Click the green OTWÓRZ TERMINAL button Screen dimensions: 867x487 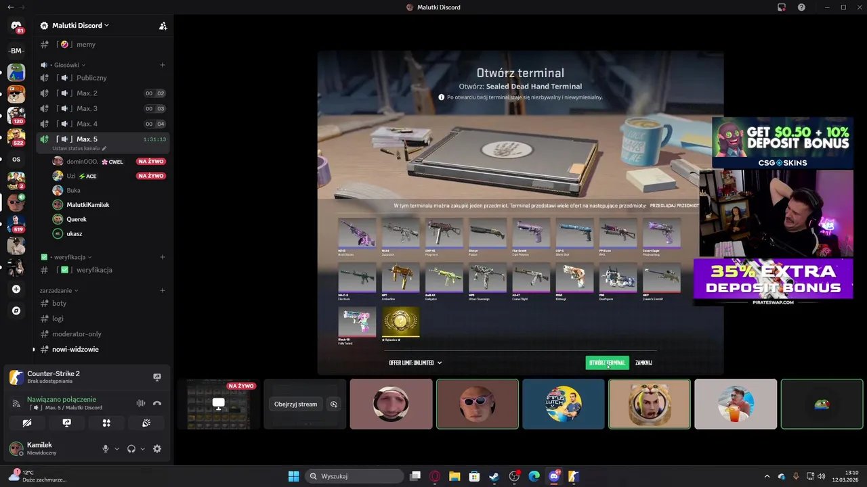click(x=607, y=363)
